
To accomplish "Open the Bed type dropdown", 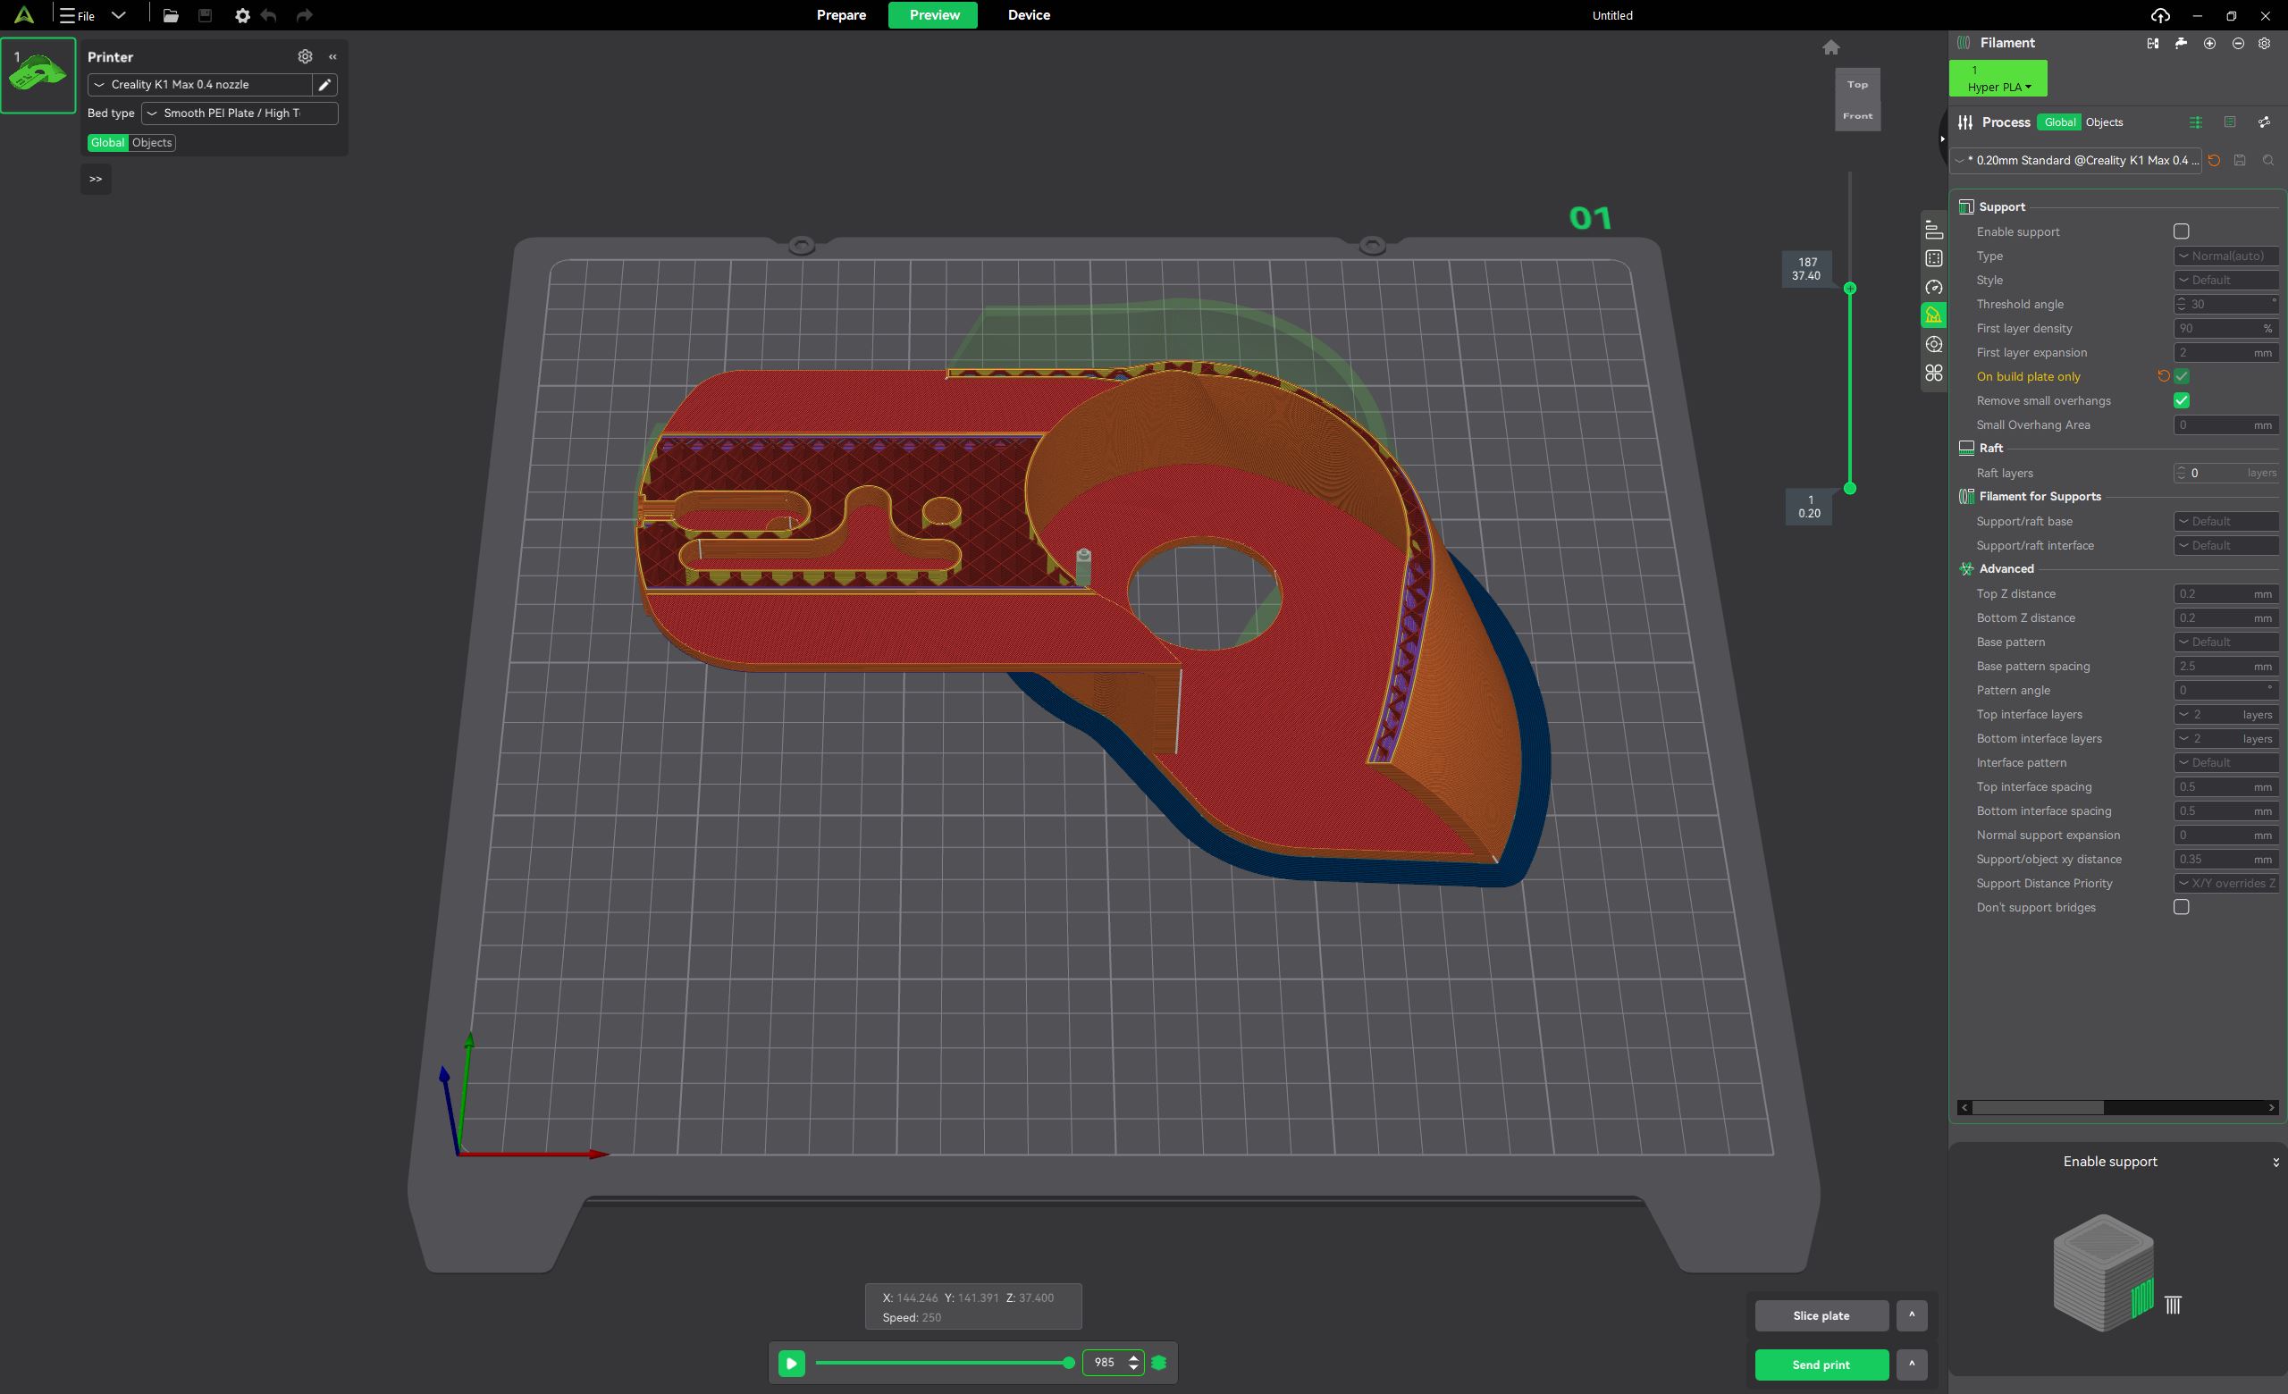I will tap(240, 113).
